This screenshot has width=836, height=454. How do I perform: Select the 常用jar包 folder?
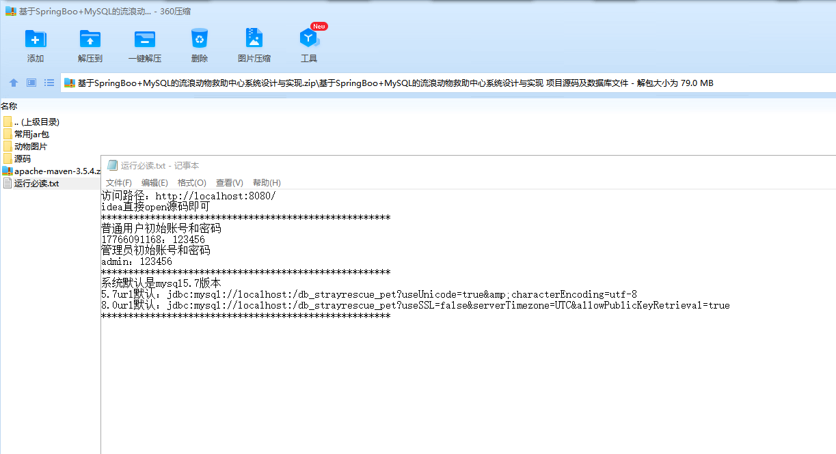click(27, 134)
